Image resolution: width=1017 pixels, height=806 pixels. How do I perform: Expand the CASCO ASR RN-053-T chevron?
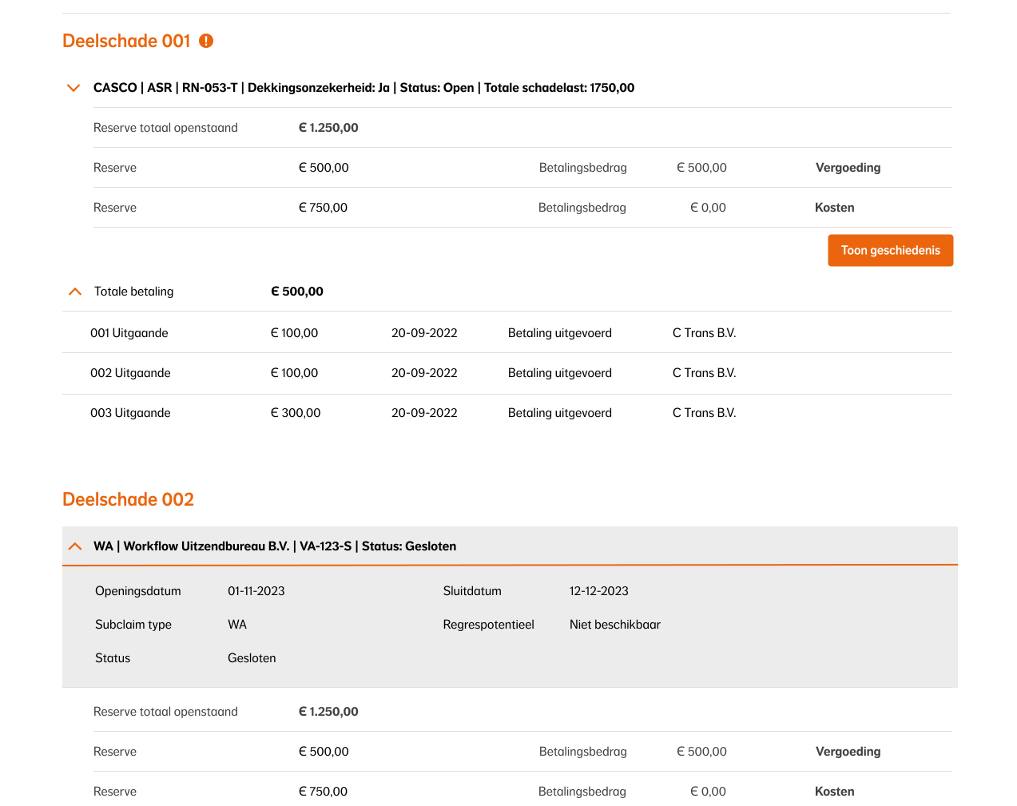pos(73,88)
